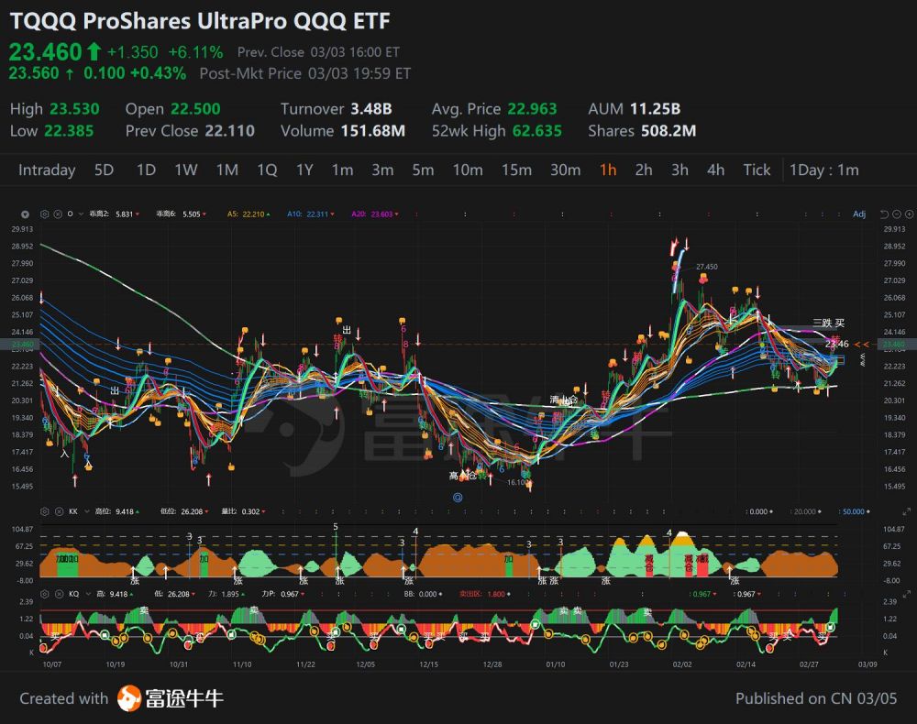This screenshot has height=724, width=917.
Task: Expand the indicator name dropdown next to O
Action: [x=79, y=214]
